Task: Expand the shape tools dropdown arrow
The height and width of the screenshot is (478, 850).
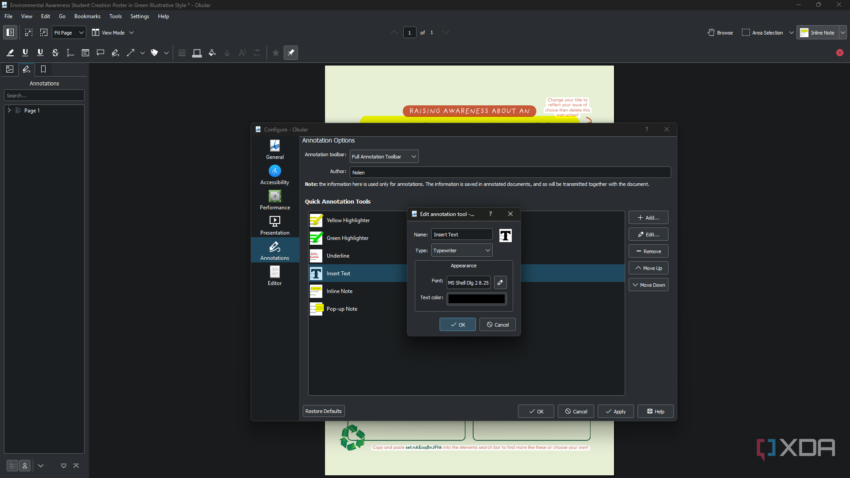Action: [143, 53]
